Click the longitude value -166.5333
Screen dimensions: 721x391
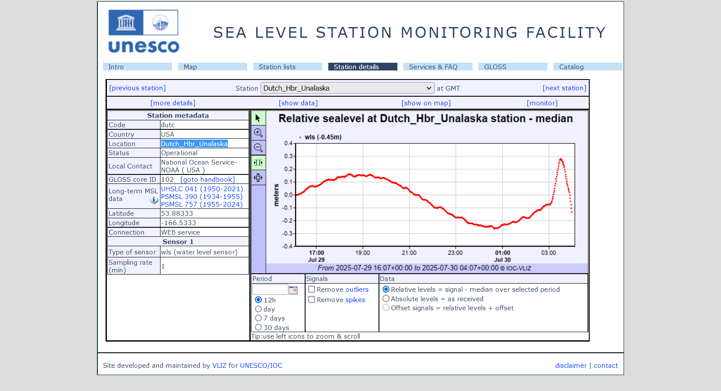(178, 223)
